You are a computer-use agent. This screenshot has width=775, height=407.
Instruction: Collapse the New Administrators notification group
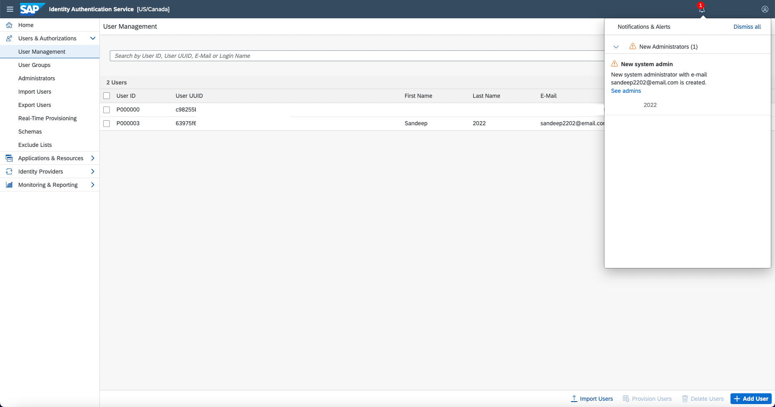click(x=616, y=47)
